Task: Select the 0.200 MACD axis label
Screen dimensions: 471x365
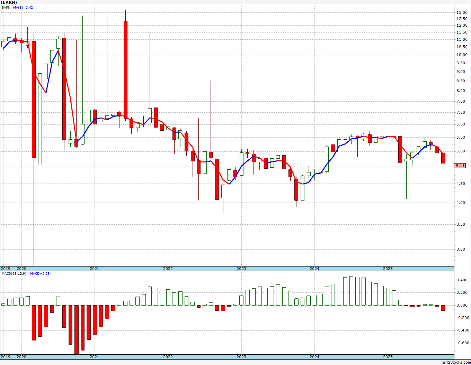Action: [462, 292]
